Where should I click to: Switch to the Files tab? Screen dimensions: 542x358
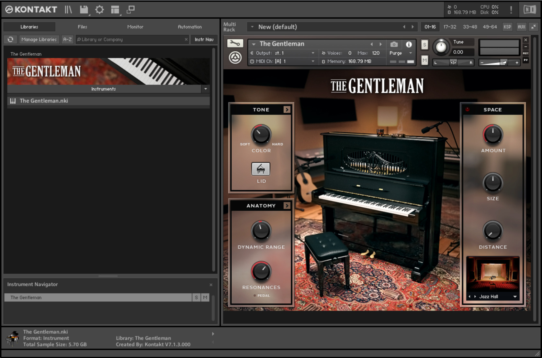82,27
